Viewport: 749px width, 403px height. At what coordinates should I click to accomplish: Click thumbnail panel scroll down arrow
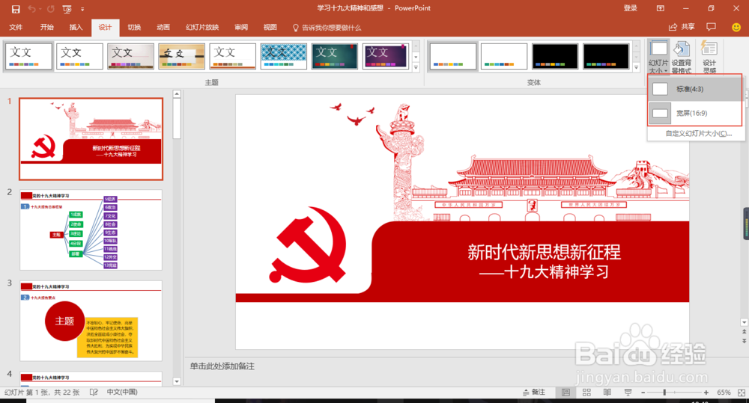click(x=177, y=381)
